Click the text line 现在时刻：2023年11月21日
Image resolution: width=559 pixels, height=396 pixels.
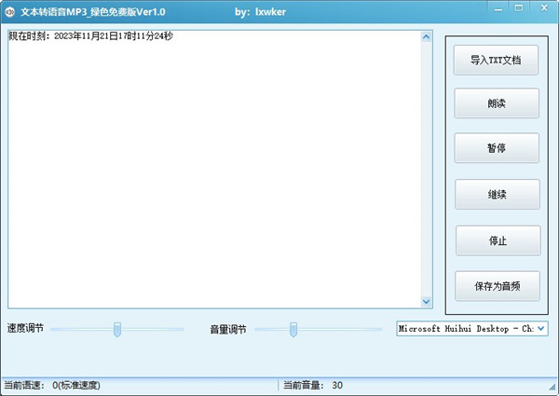click(x=90, y=36)
